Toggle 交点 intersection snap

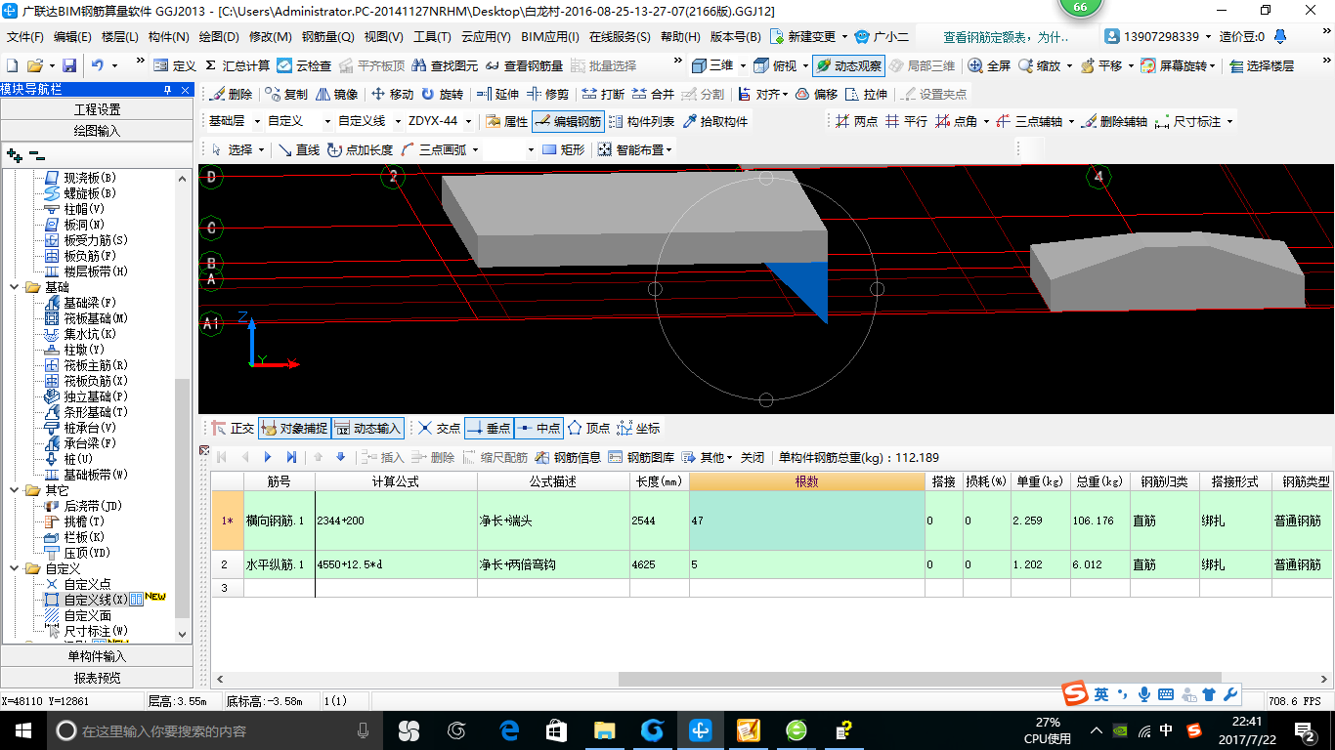[x=439, y=429]
